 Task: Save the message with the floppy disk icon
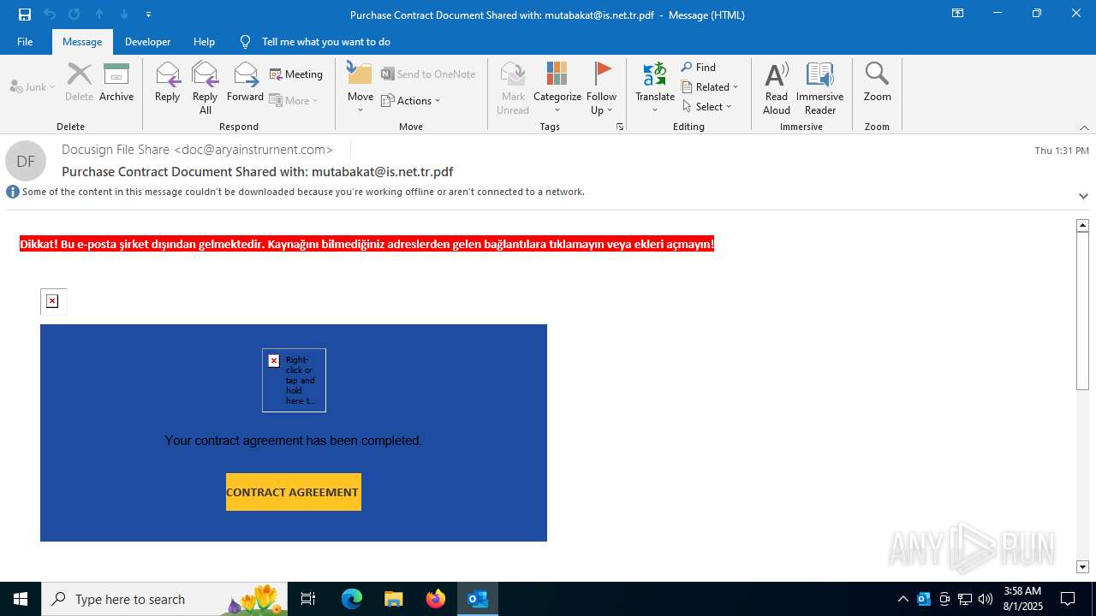25,15
